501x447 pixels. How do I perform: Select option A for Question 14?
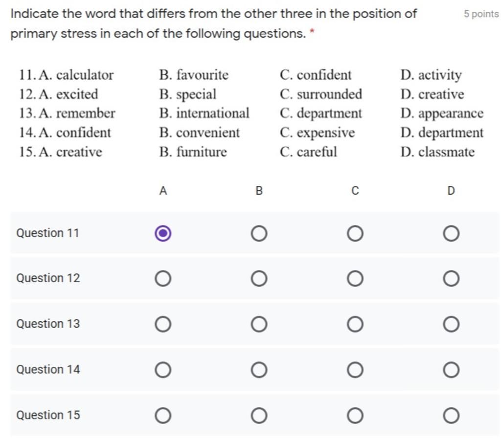(163, 370)
